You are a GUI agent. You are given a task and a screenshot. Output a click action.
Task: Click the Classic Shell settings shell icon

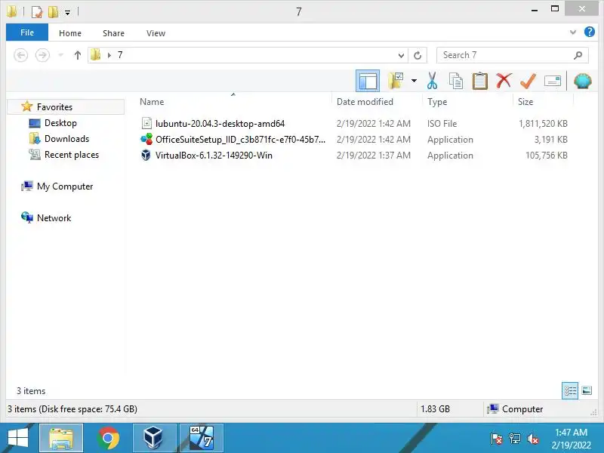(582, 81)
